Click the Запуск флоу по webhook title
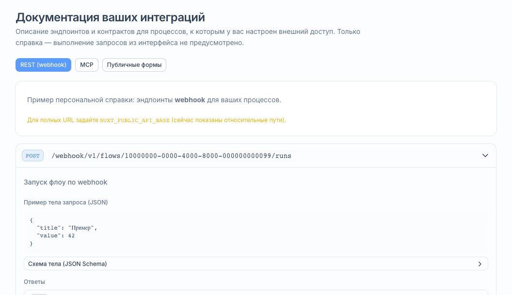 [x=65, y=182]
